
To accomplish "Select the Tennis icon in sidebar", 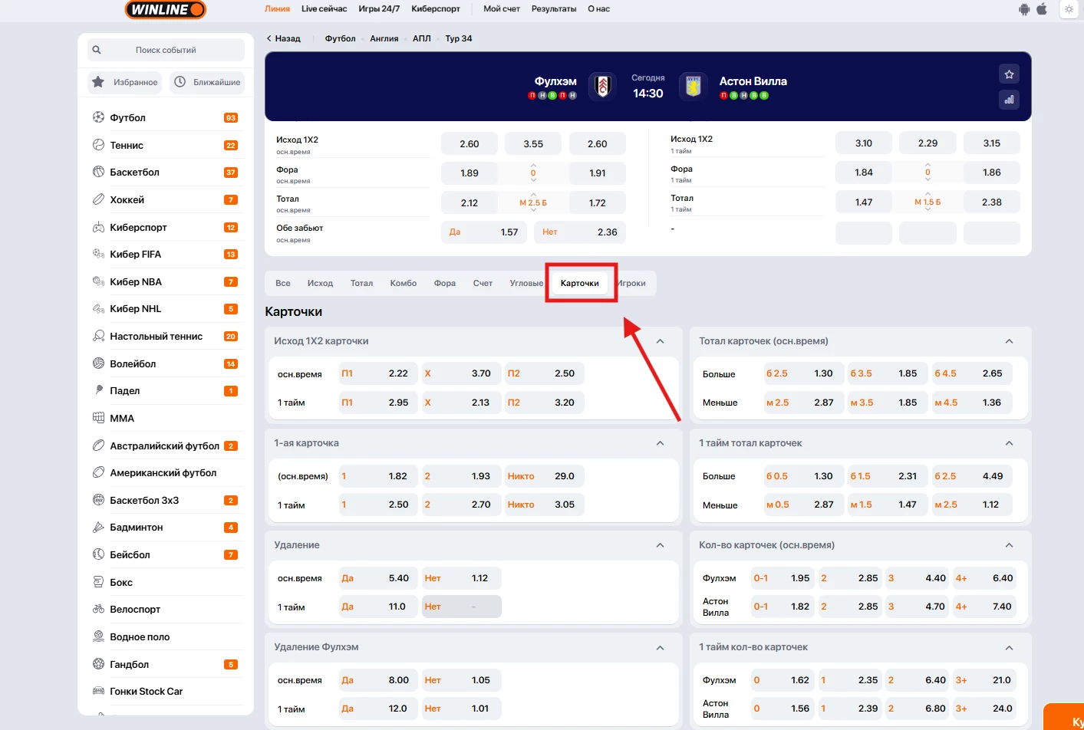I will point(98,145).
